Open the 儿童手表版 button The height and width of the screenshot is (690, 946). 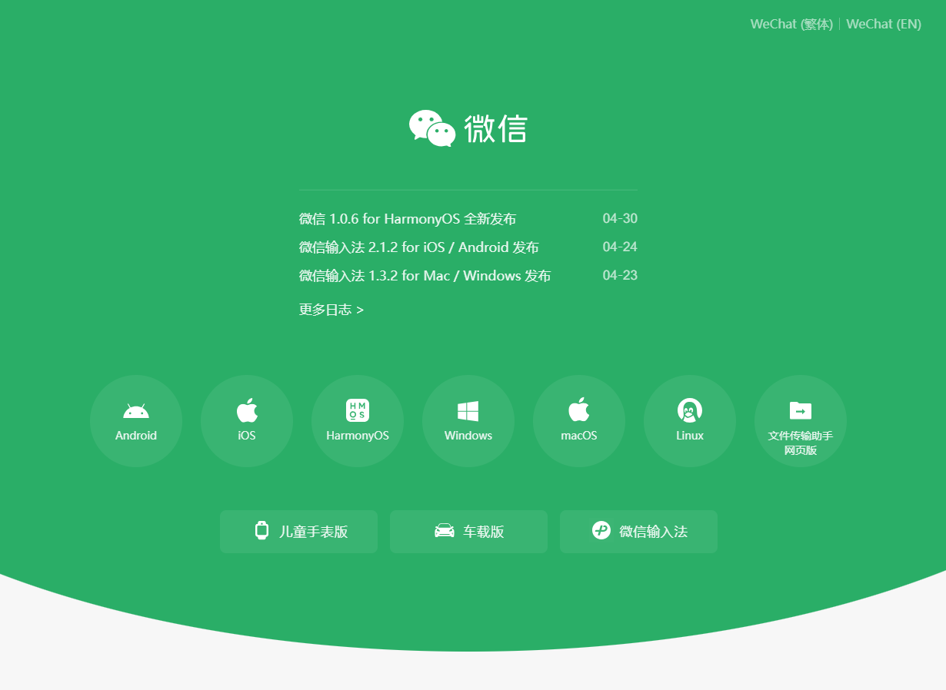pyautogui.click(x=298, y=532)
